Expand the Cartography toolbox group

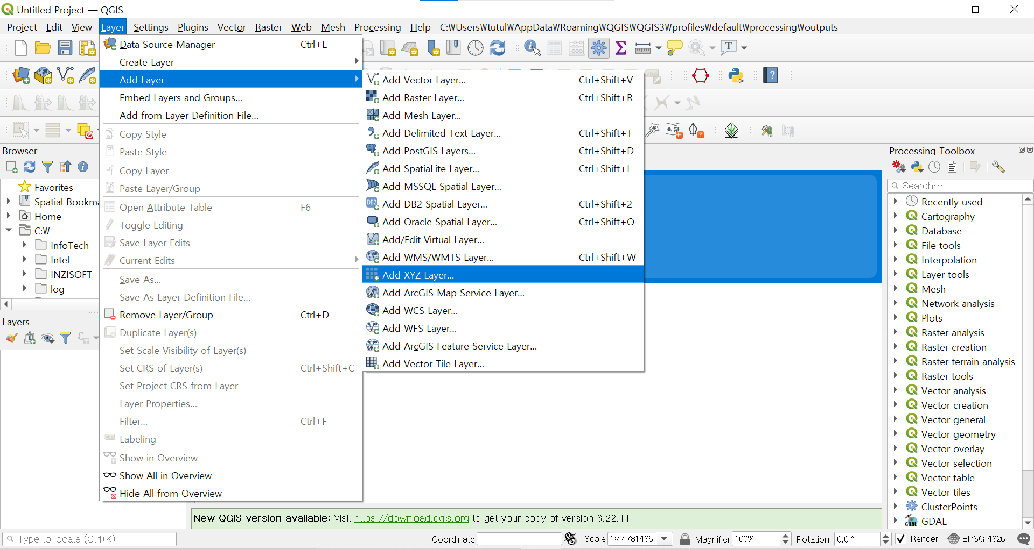(895, 216)
